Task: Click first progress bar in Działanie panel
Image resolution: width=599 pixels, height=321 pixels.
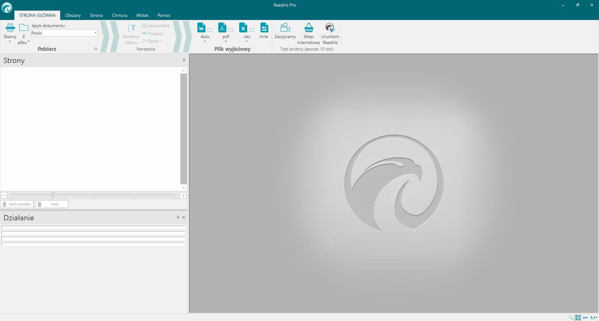Action: [x=93, y=227]
